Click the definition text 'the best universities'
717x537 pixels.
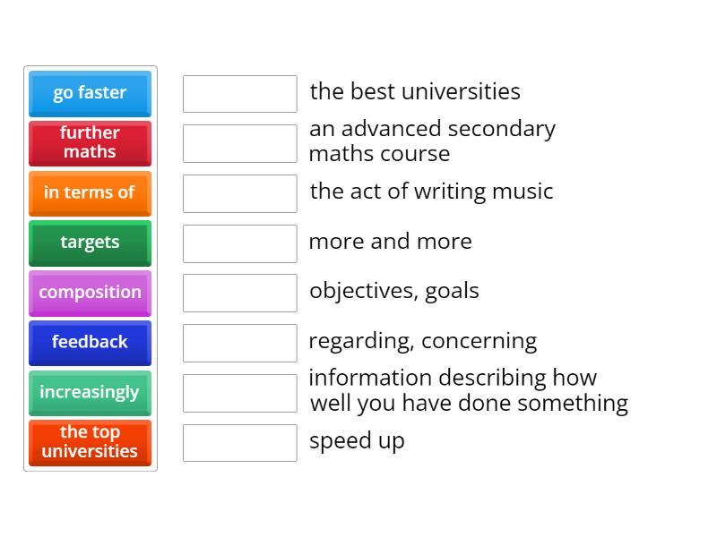(x=415, y=91)
